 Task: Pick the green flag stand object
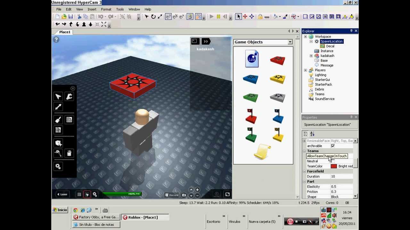click(x=251, y=134)
